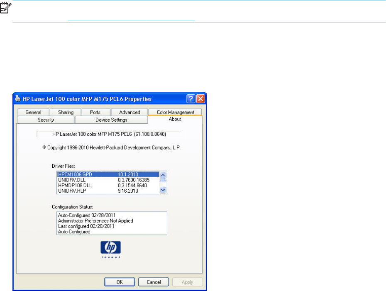Click version 0.3.1544.8640 value
Image resolution: width=386 pixels, height=291 pixels.
point(132,186)
